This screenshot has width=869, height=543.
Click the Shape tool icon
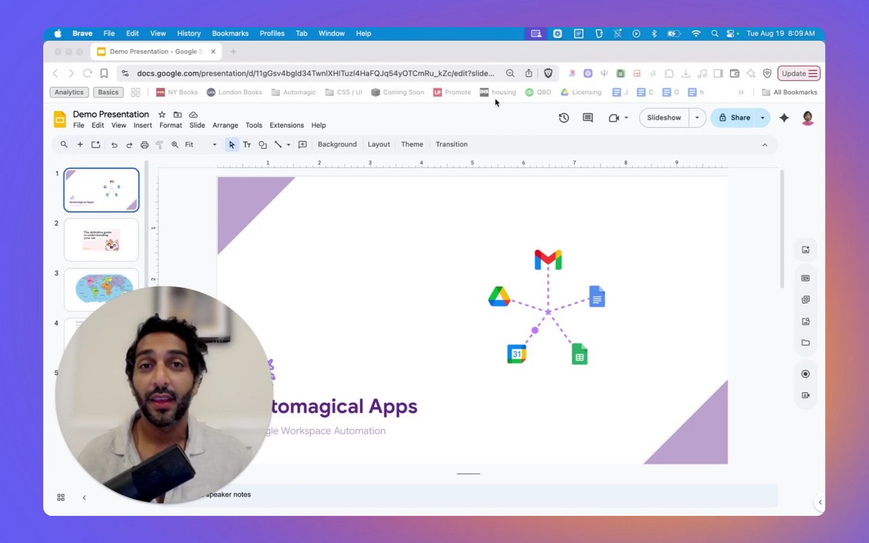263,145
